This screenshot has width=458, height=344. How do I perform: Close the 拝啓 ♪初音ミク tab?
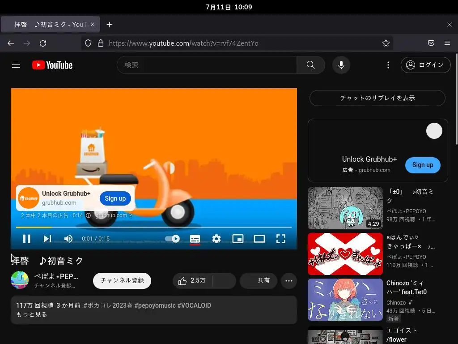[93, 24]
